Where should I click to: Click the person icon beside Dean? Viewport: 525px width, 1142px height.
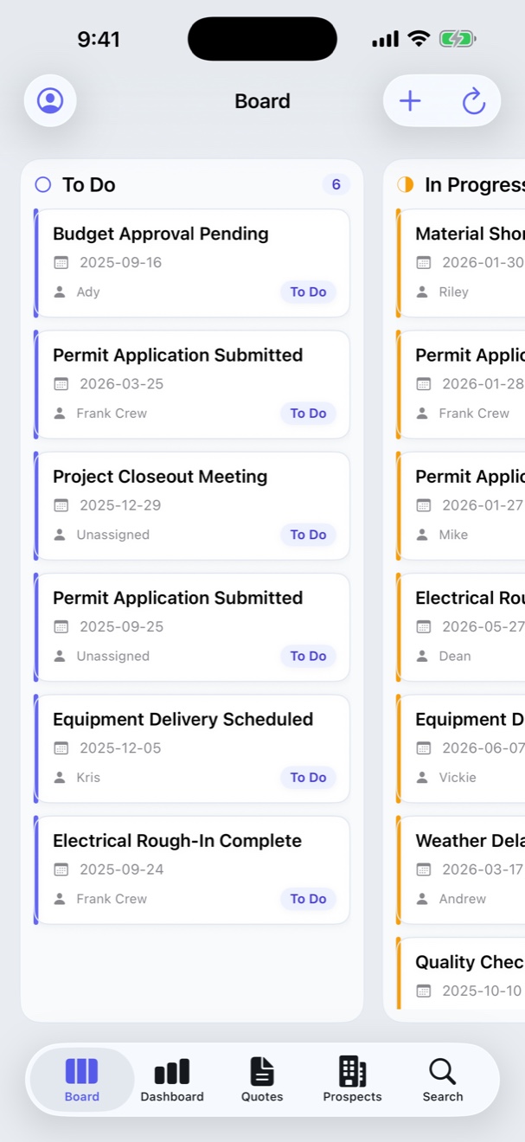[x=422, y=657]
